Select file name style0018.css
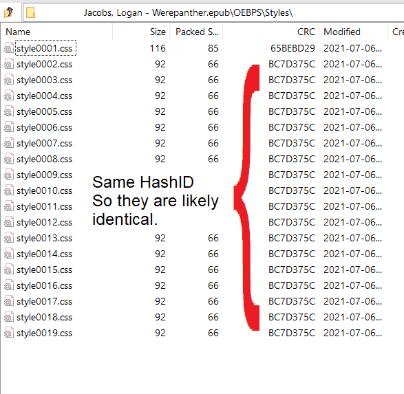The height and width of the screenshot is (394, 404). [44, 317]
